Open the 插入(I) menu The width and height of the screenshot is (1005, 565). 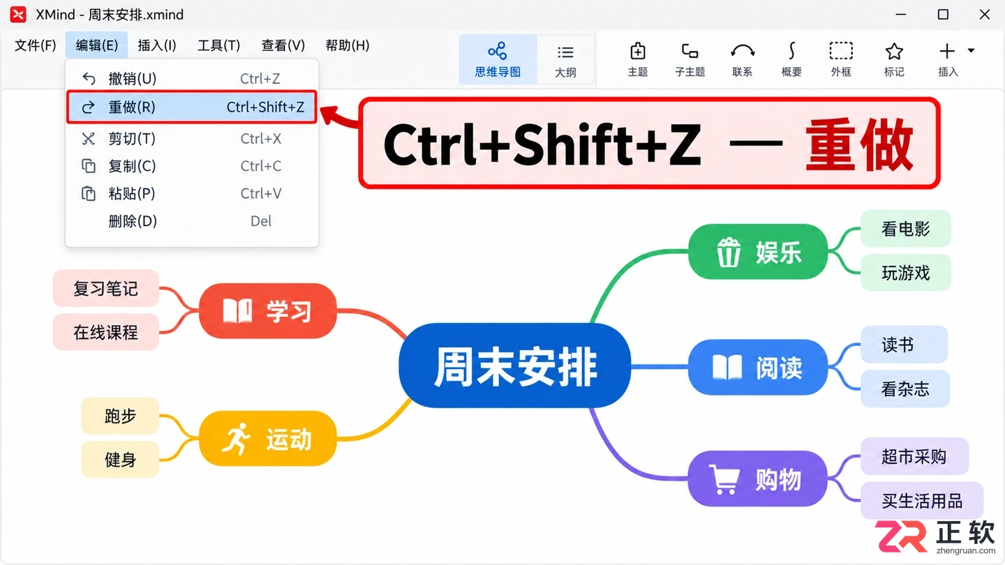[x=157, y=45]
